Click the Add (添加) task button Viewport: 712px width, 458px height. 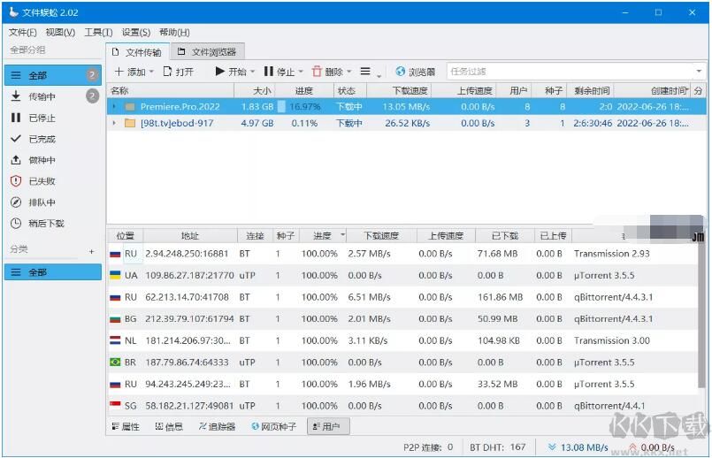coord(129,72)
